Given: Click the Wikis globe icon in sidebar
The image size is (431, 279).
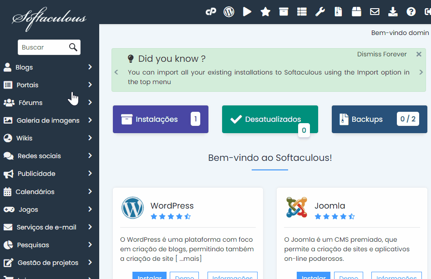Looking at the screenshot, I should click(8, 138).
